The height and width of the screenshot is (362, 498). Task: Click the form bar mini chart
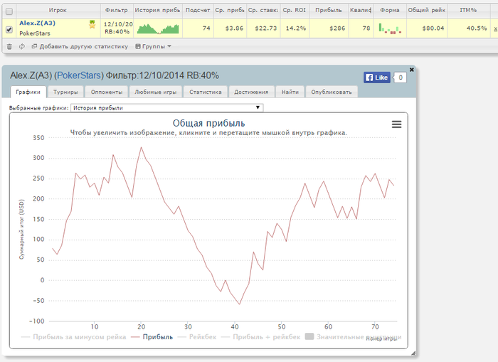click(390, 28)
